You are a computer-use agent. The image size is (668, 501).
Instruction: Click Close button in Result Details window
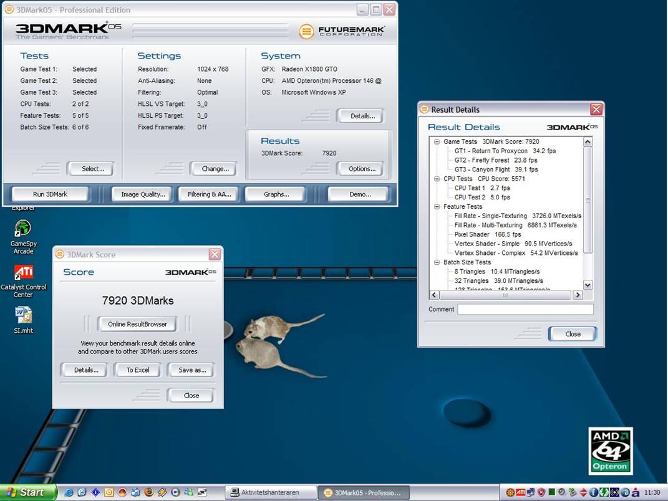click(573, 334)
